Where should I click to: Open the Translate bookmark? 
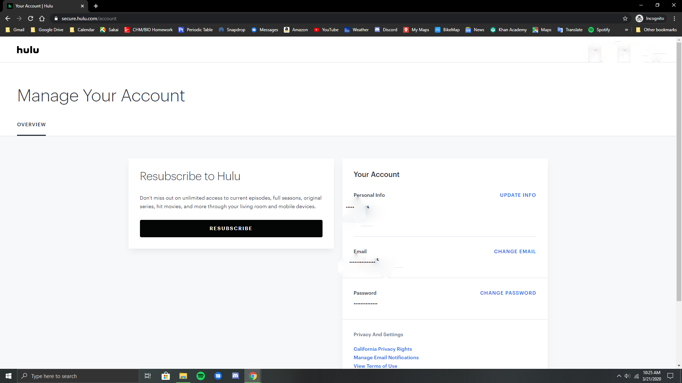click(570, 30)
